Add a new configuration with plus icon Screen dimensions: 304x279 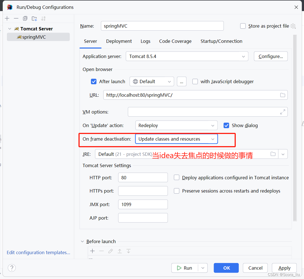point(7,19)
